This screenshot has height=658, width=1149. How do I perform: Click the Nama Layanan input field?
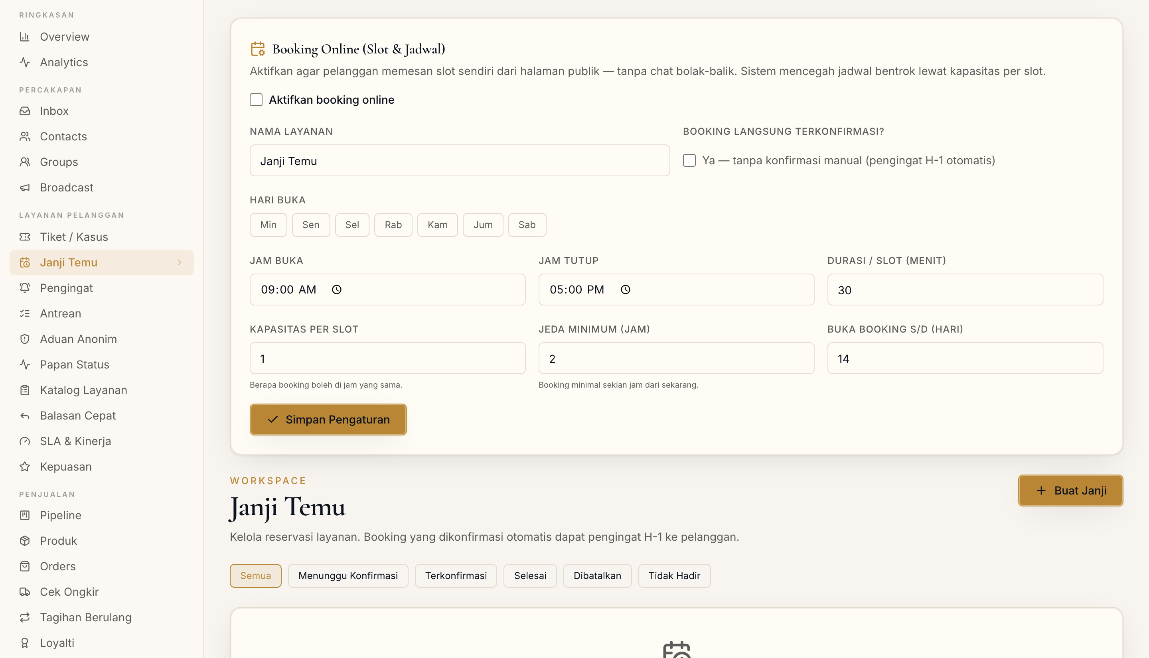(x=460, y=161)
